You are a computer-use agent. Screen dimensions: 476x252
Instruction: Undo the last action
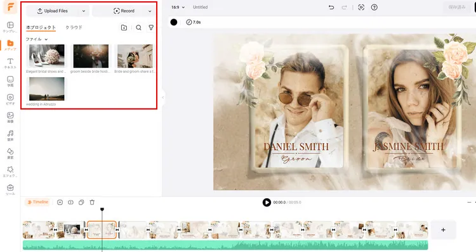click(x=331, y=7)
